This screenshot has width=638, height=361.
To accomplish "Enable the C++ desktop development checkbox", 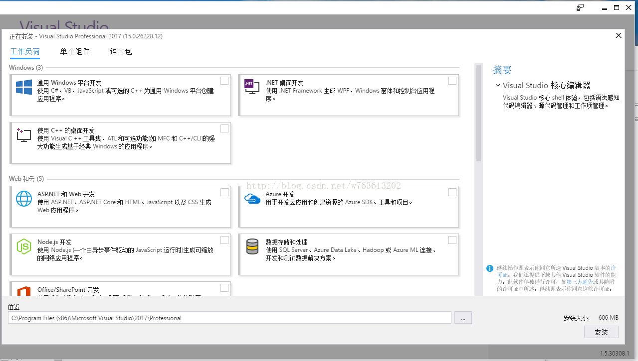I will (224, 128).
